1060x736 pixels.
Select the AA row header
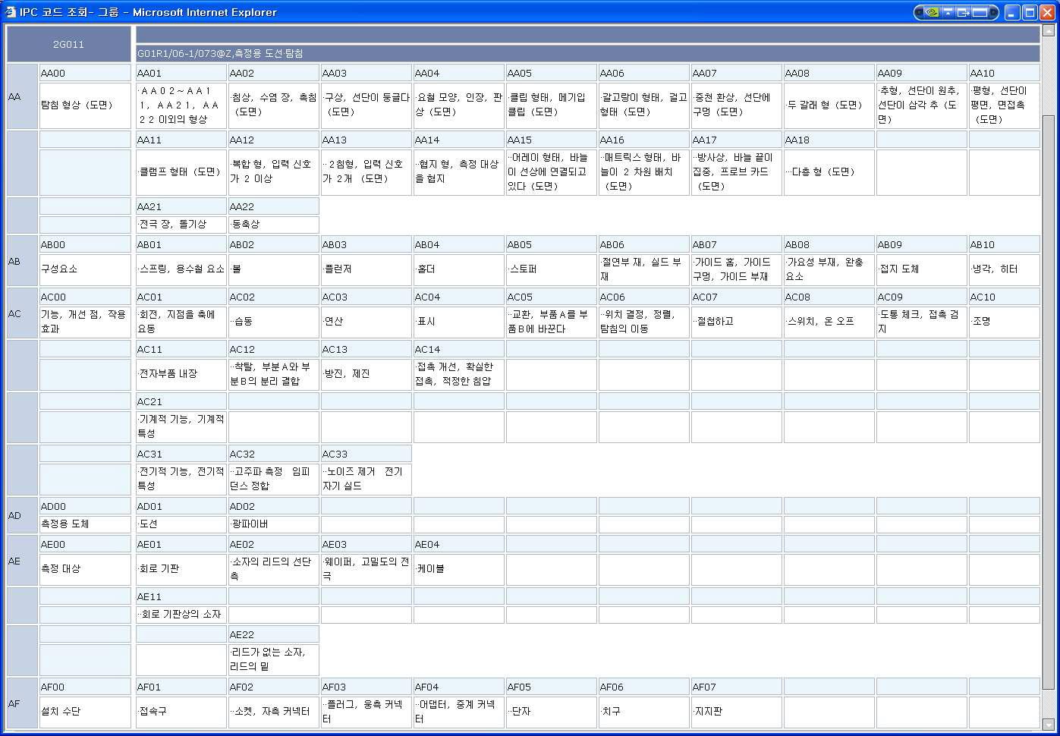coord(22,96)
